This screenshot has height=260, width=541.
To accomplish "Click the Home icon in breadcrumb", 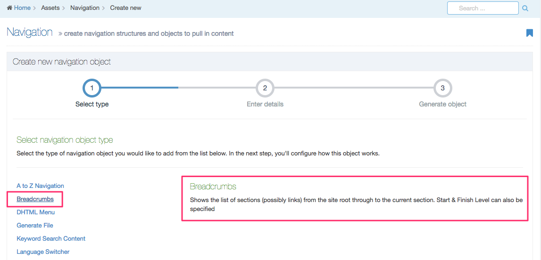I will coord(9,8).
